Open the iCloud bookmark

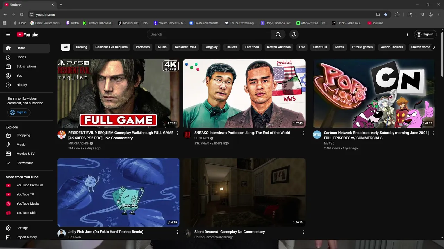(20, 23)
